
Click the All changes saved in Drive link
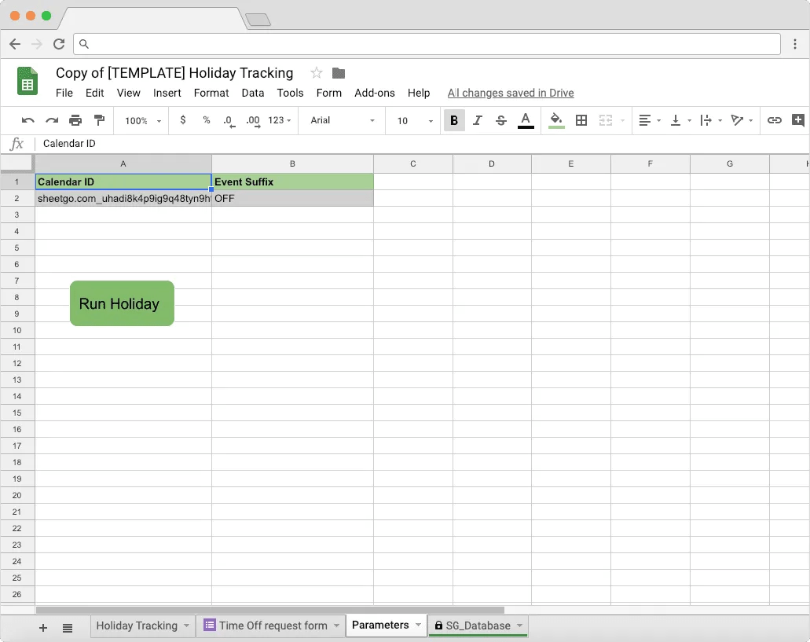click(510, 93)
